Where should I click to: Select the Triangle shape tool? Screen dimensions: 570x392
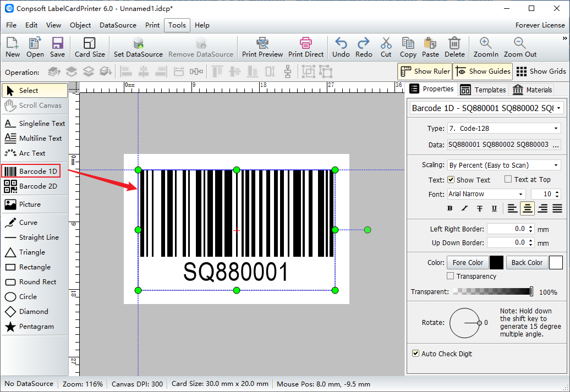pos(35,252)
